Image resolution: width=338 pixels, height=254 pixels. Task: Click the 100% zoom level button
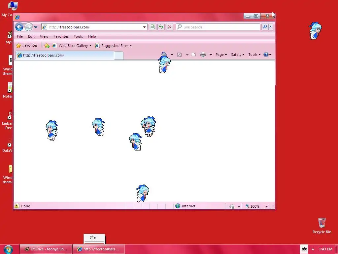(x=253, y=206)
